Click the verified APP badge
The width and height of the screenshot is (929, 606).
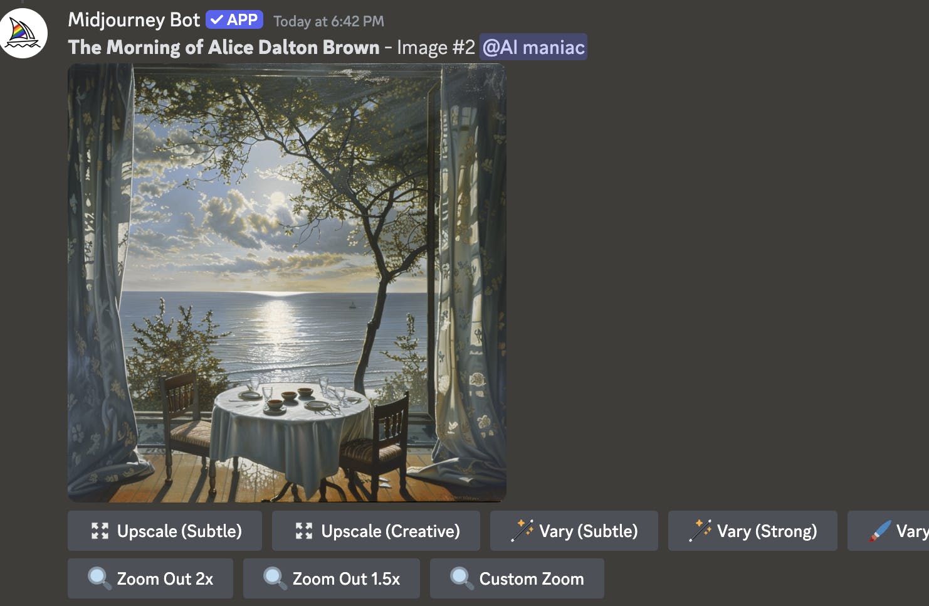234,20
